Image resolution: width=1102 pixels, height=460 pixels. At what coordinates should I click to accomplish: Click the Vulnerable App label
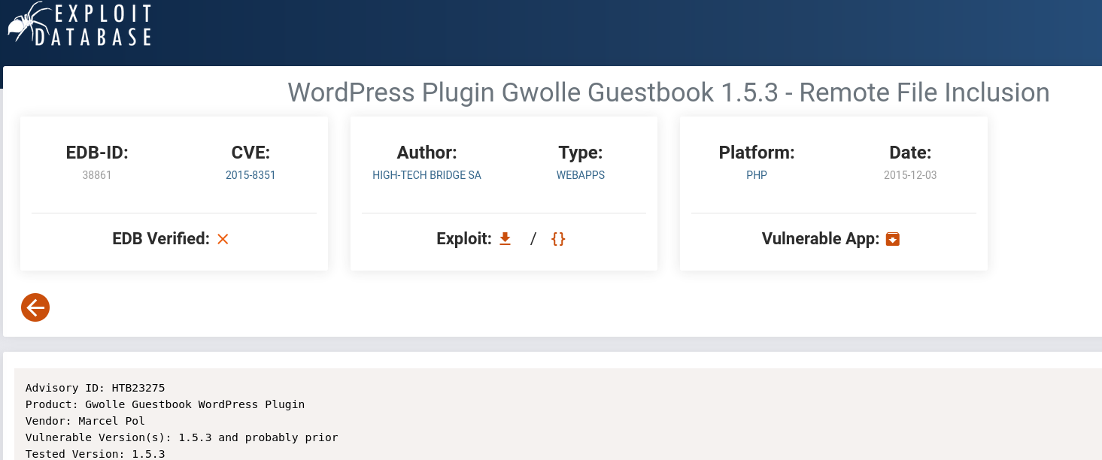(821, 239)
